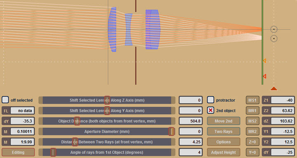
Task: Select the front convex lens element
Action: (x=112, y=29)
